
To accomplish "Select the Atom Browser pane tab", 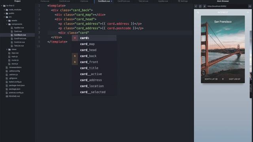I will 223,1.
